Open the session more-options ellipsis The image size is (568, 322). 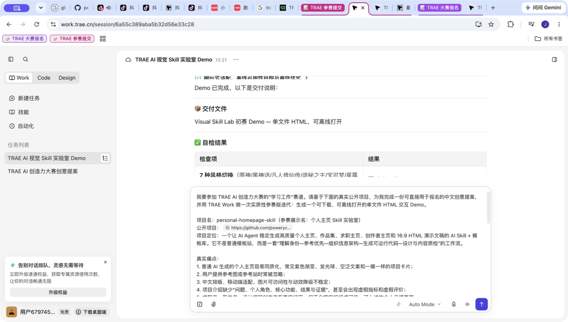[236, 60]
